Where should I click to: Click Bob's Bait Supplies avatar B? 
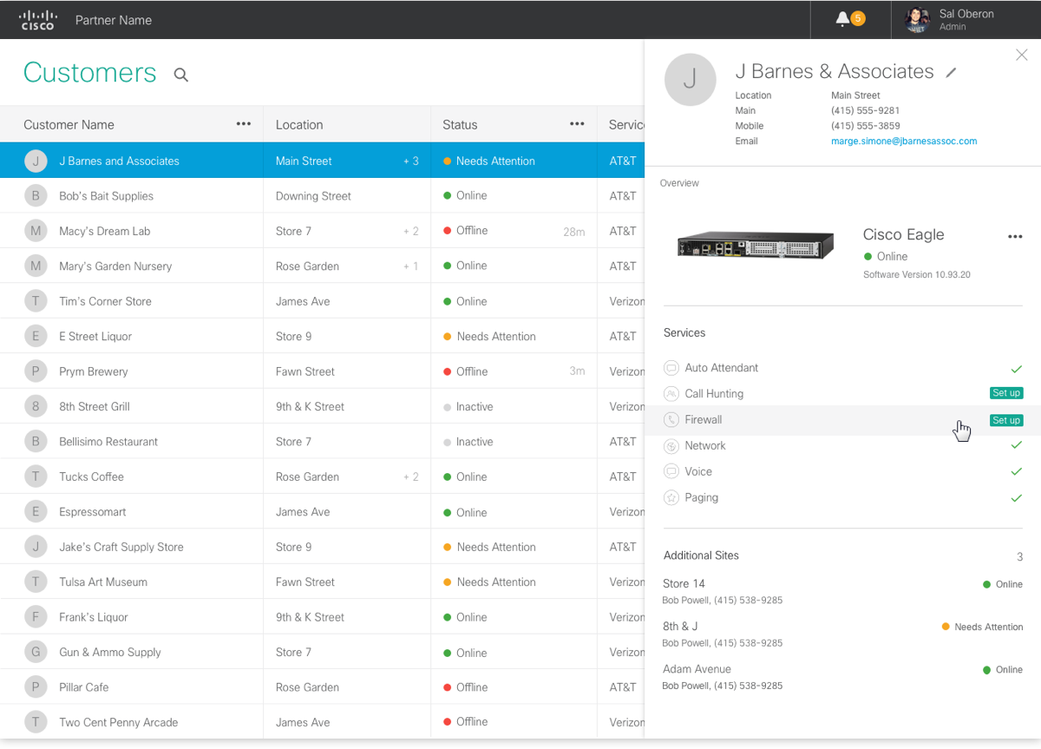[x=36, y=196]
